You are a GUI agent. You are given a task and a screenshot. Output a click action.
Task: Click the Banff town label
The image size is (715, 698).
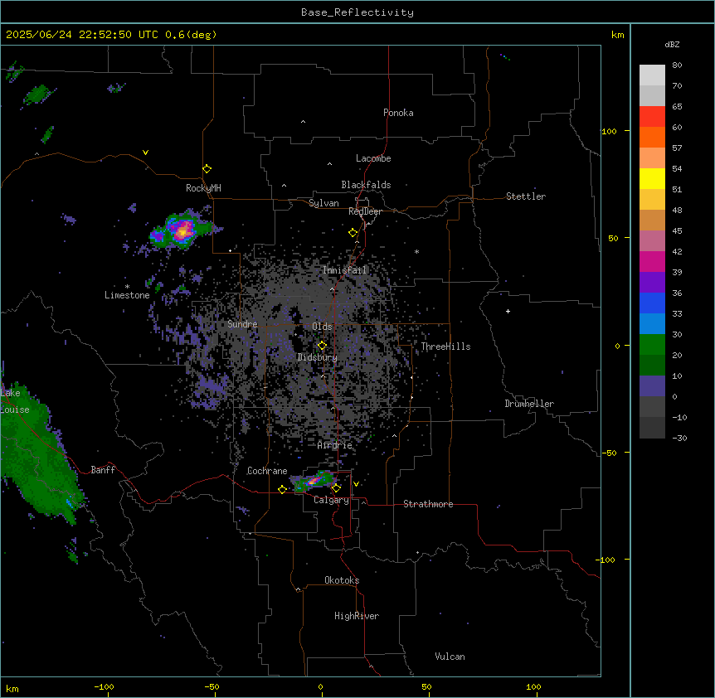103,470
